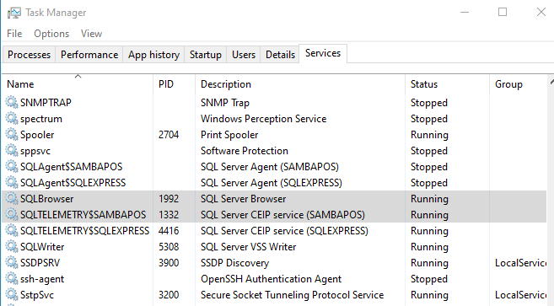Select the SQLAgent$SQLEXPRESS service name
This screenshot has width=554, height=306.
73,183
